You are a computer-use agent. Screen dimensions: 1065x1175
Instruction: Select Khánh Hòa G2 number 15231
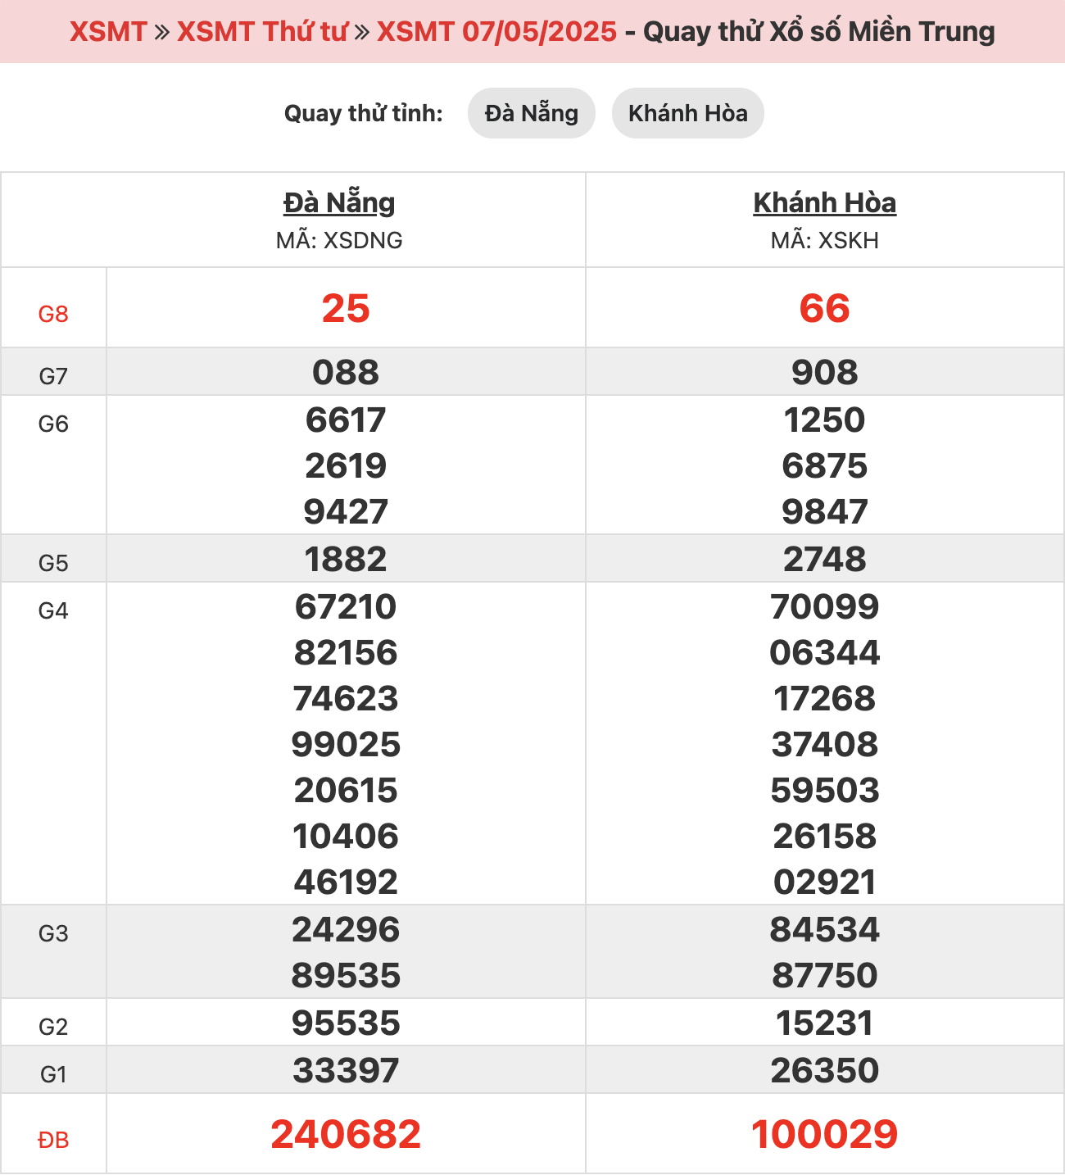825,1023
